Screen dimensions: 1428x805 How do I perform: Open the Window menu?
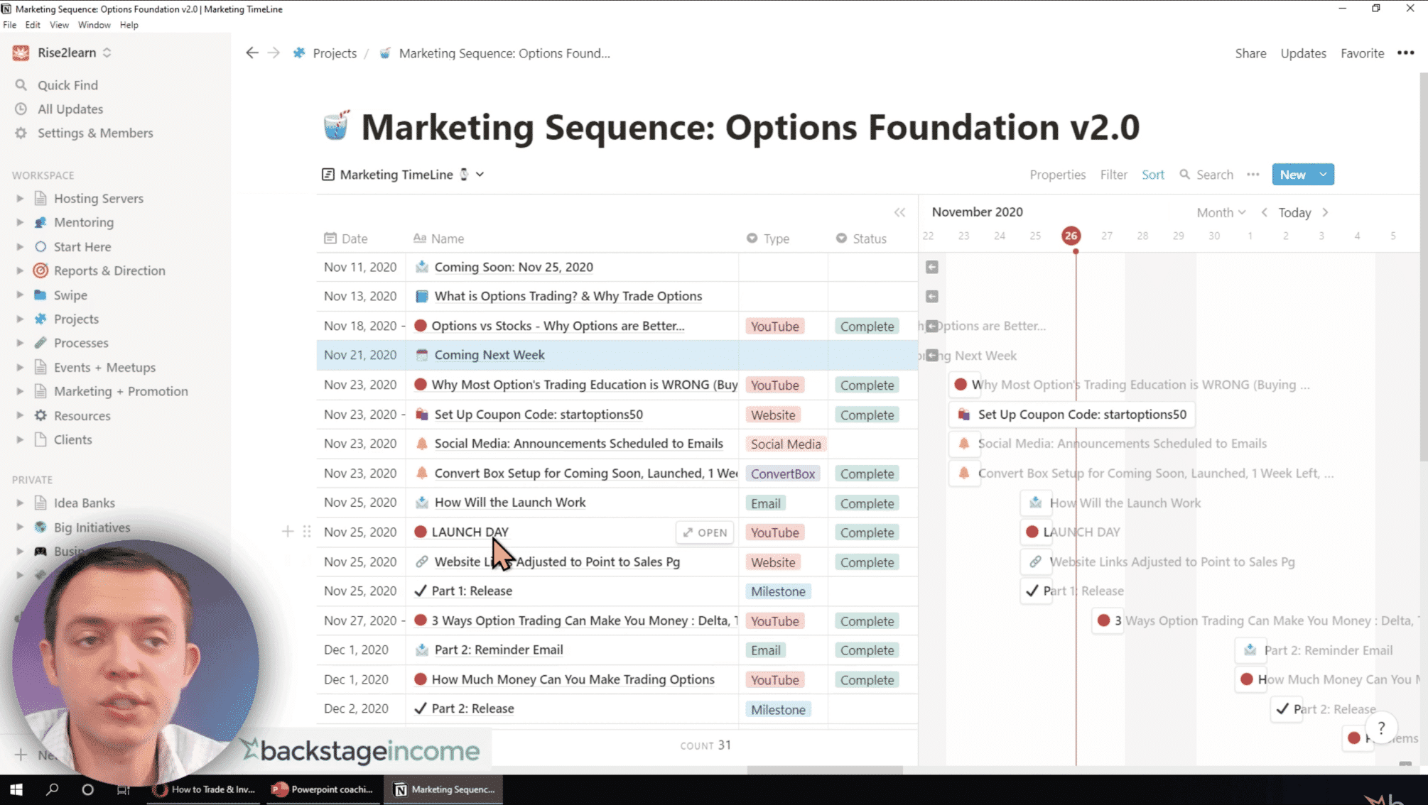pos(94,25)
